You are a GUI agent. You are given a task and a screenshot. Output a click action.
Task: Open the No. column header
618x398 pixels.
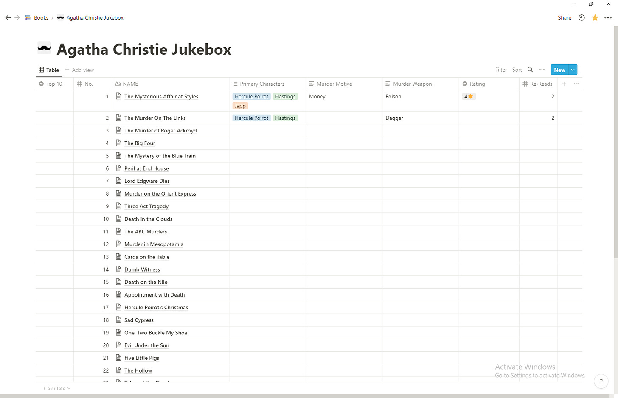pos(93,84)
